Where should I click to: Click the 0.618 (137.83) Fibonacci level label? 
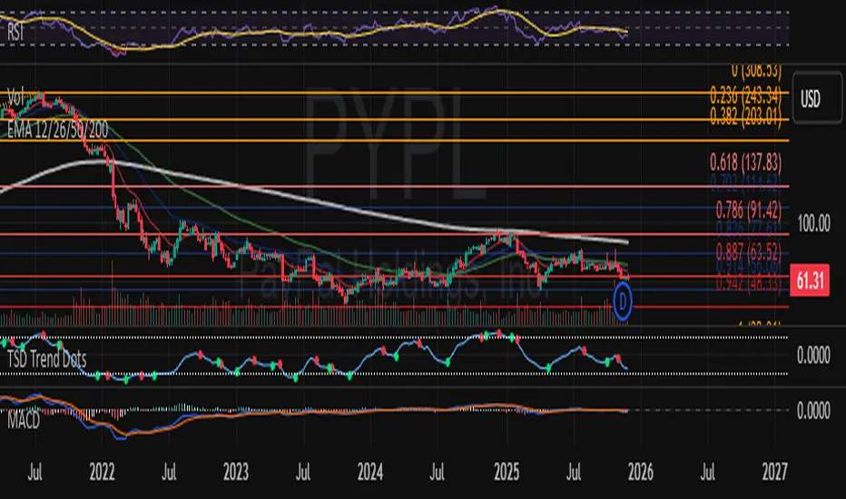[x=745, y=161]
